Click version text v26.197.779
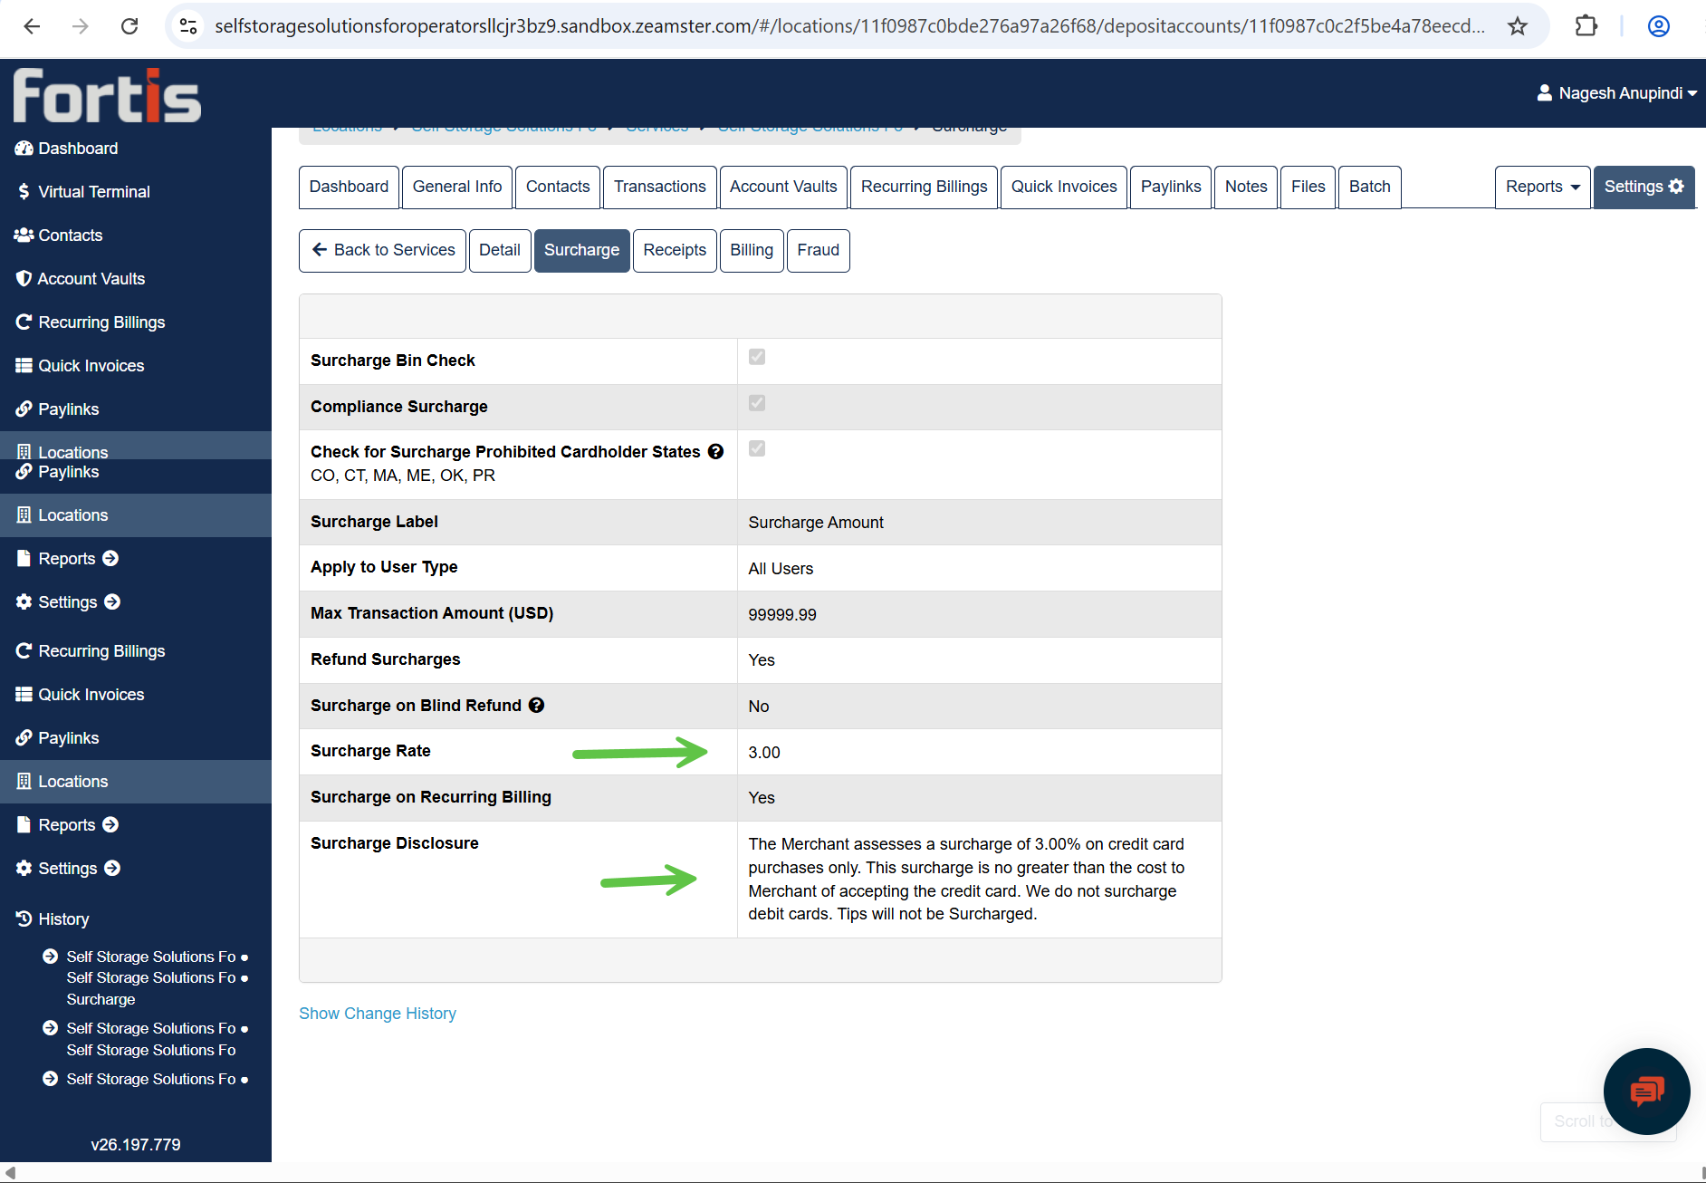The height and width of the screenshot is (1183, 1706). (x=136, y=1144)
